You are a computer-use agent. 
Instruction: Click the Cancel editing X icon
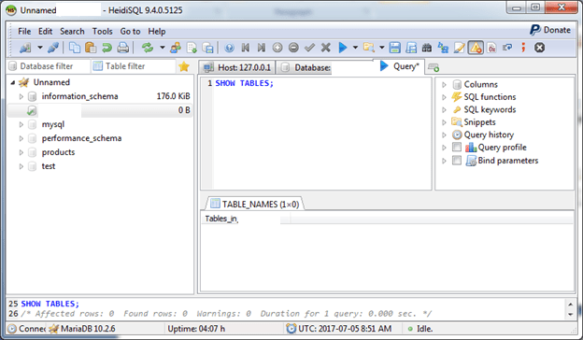click(x=326, y=48)
